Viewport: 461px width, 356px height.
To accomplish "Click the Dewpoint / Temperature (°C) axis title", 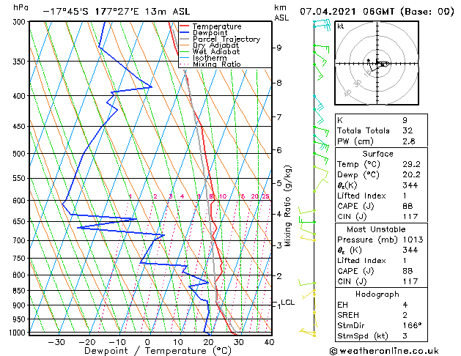I will (158, 351).
